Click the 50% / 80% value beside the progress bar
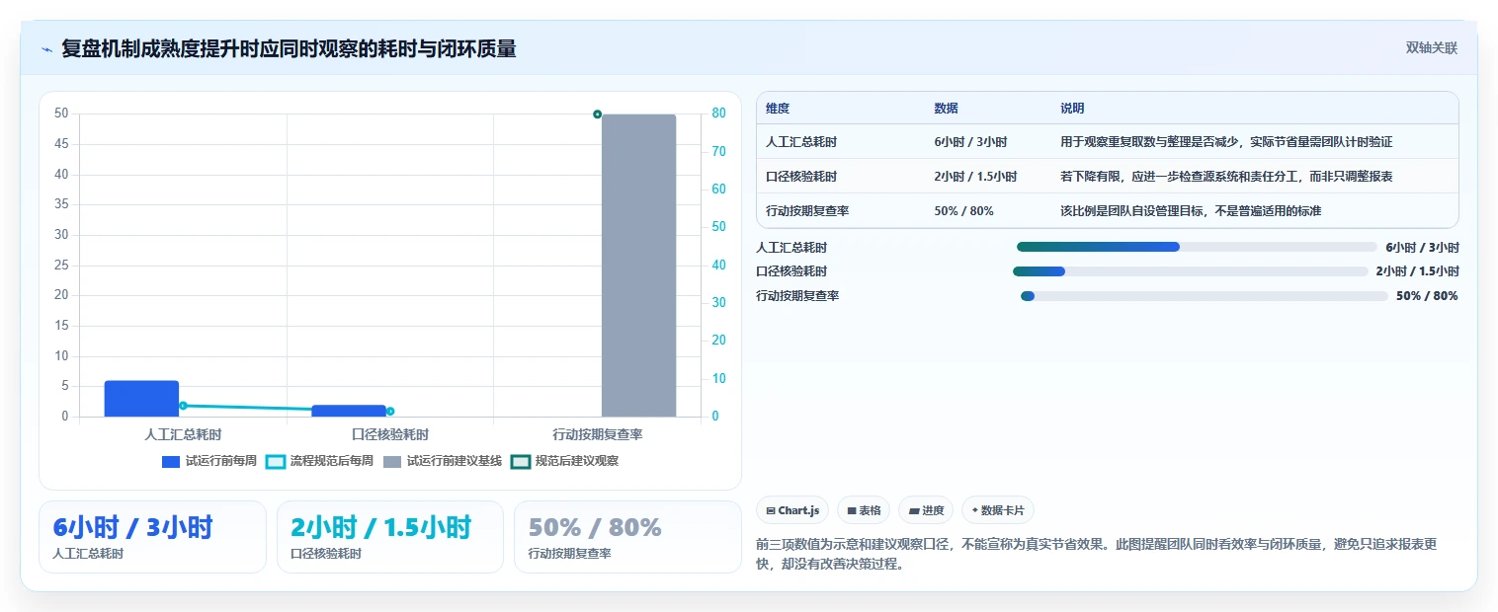1498x612 pixels. (1427, 296)
